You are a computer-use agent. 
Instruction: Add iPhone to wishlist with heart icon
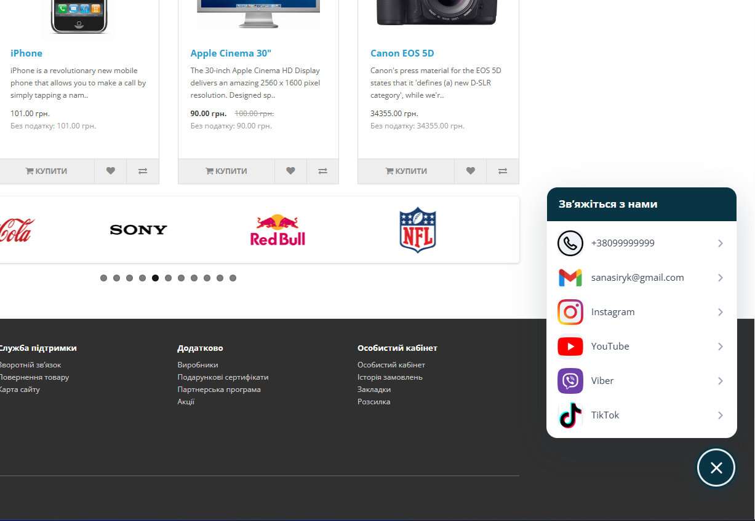[111, 171]
